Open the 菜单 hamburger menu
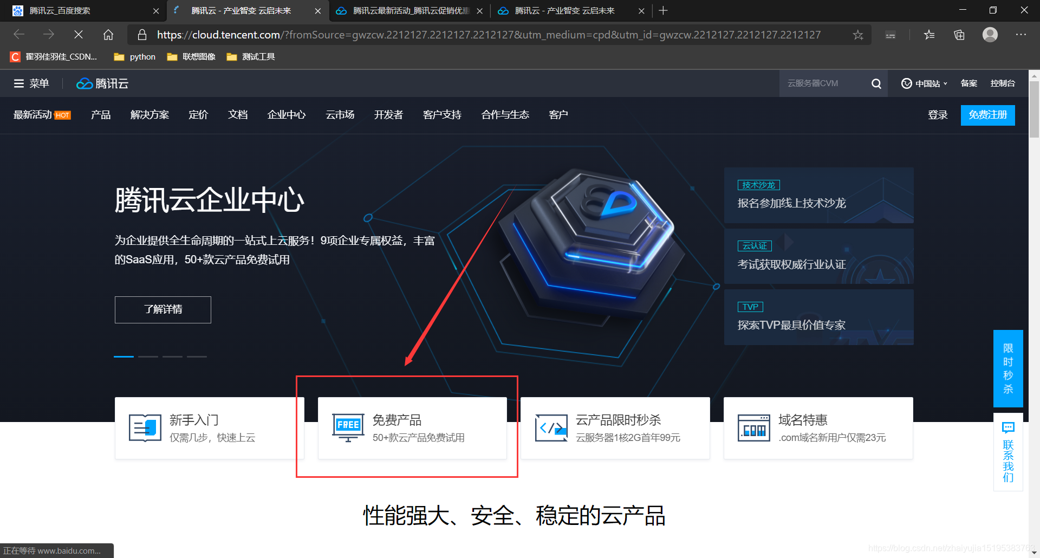The width and height of the screenshot is (1040, 558). pyautogui.click(x=31, y=83)
